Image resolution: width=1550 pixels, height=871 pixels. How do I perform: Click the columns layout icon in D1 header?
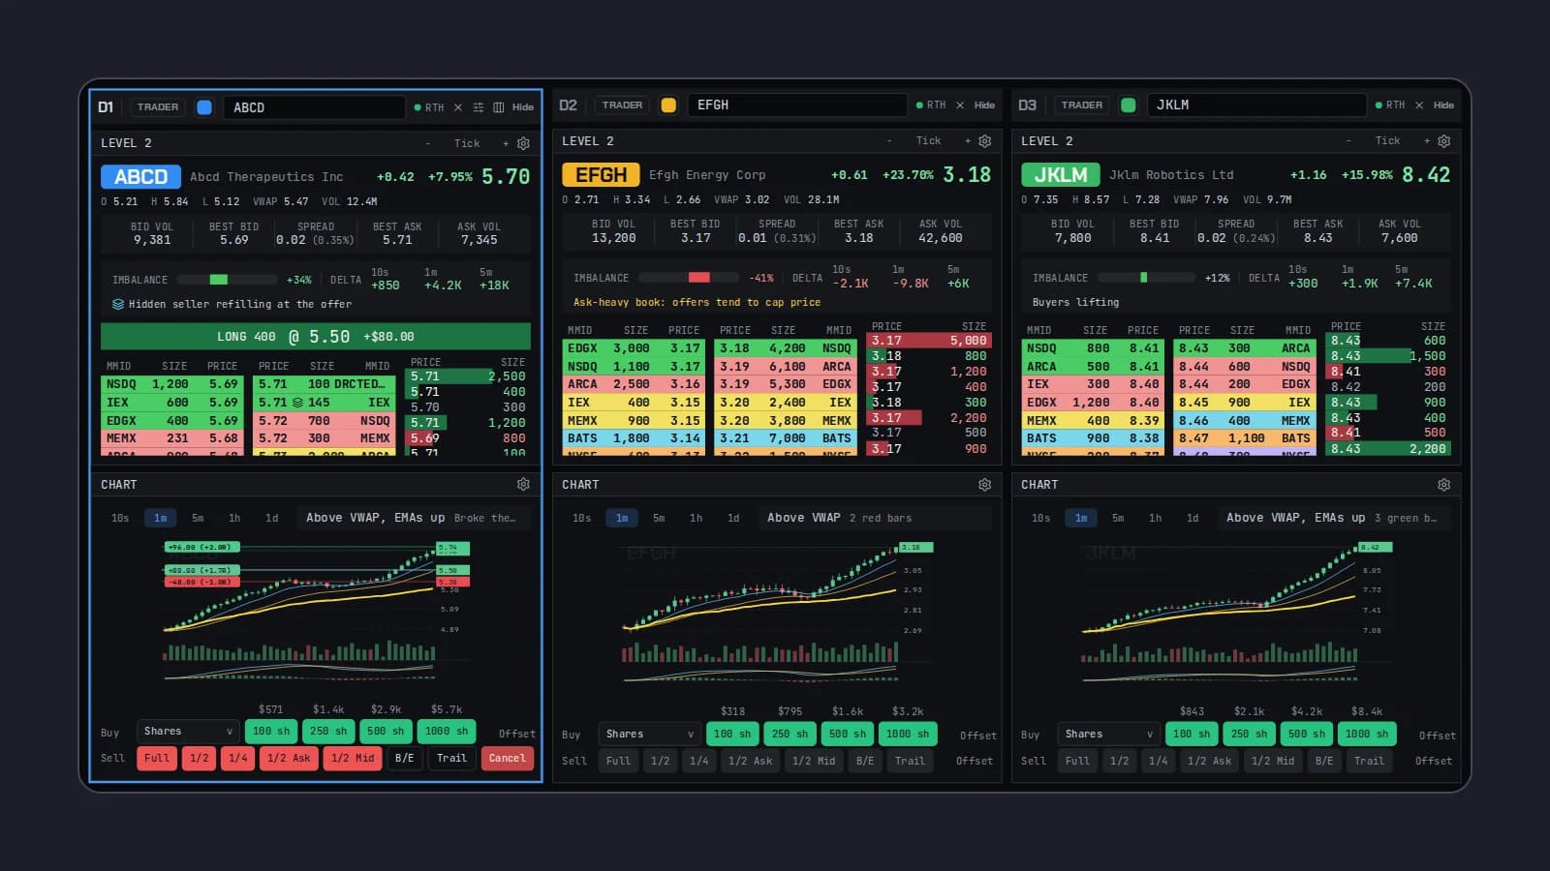point(498,107)
